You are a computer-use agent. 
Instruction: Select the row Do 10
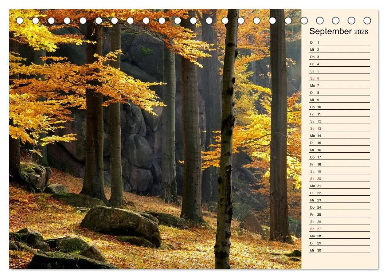[x=339, y=107]
